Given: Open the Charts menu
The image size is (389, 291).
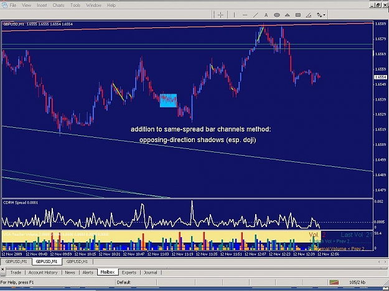Looking at the screenshot, I should [59, 5].
